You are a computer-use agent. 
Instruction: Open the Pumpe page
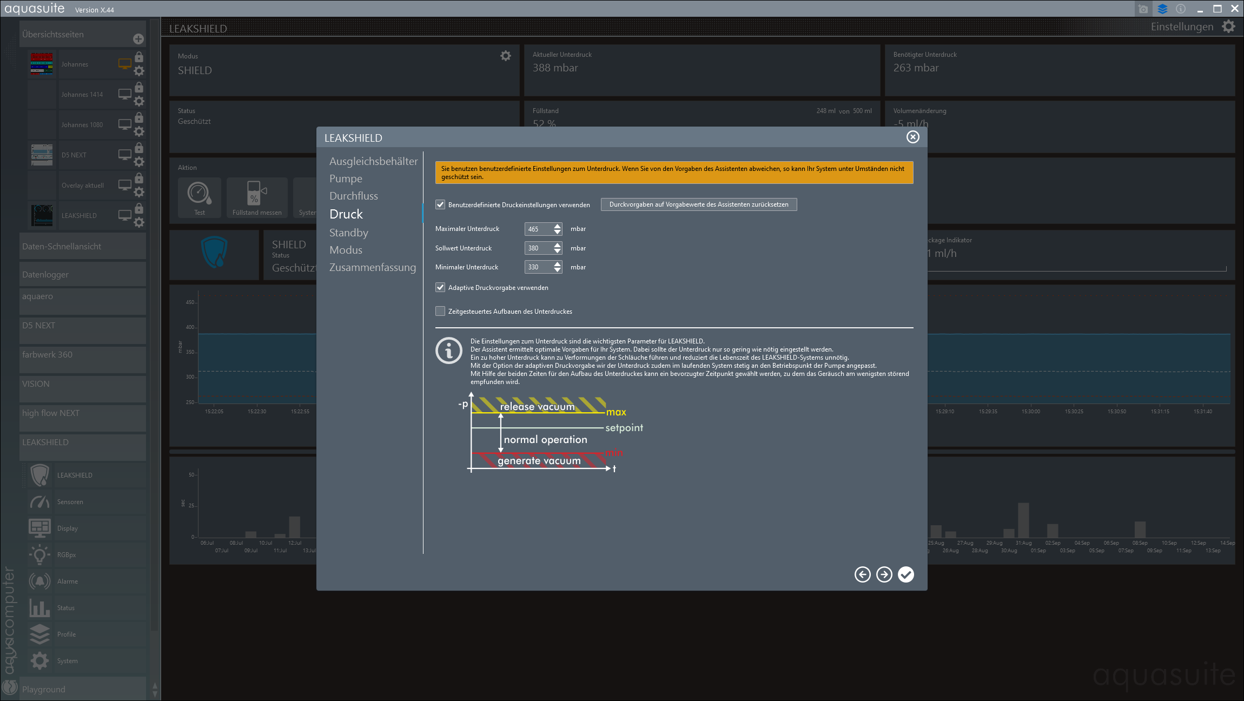[x=346, y=178]
